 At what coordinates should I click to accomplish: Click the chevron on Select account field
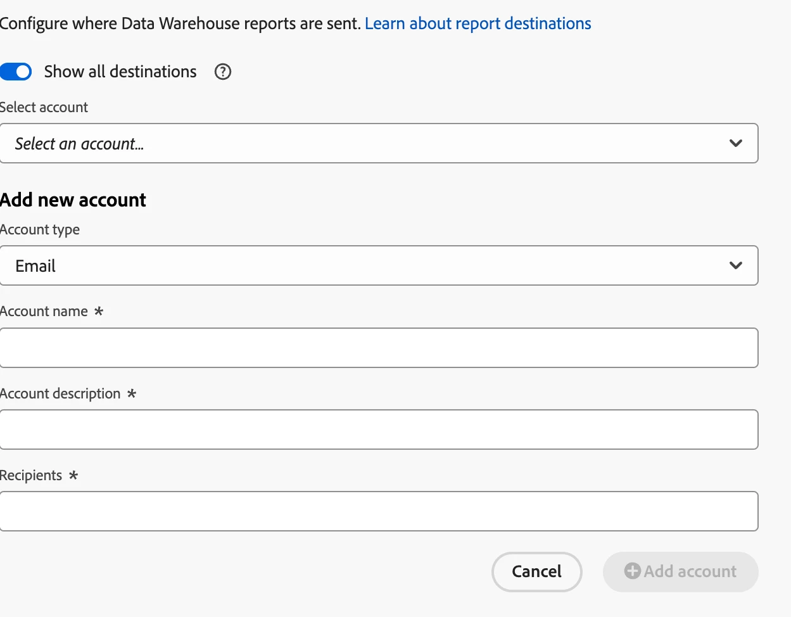[x=735, y=143]
